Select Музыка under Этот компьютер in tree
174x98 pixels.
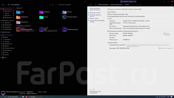7,46
